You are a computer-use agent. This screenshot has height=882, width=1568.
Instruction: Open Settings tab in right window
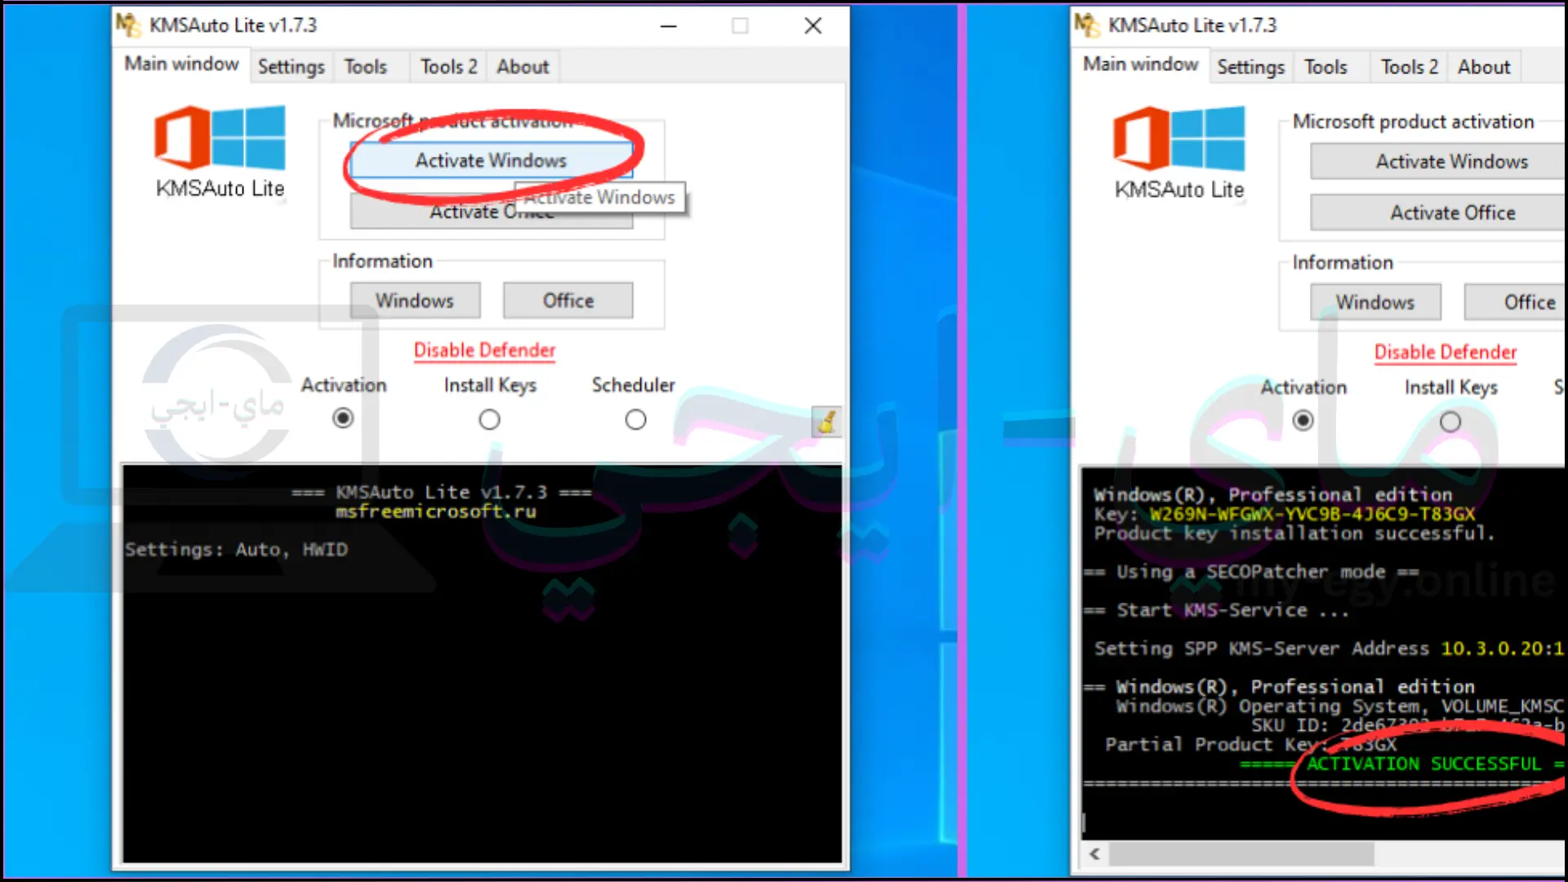1250,67
